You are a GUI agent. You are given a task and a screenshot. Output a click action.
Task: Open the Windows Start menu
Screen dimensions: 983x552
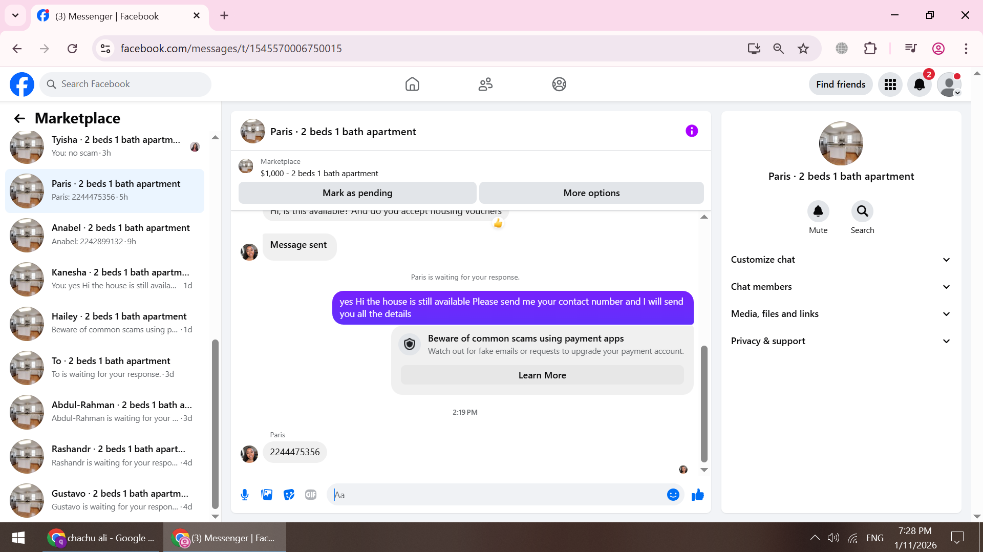(18, 538)
